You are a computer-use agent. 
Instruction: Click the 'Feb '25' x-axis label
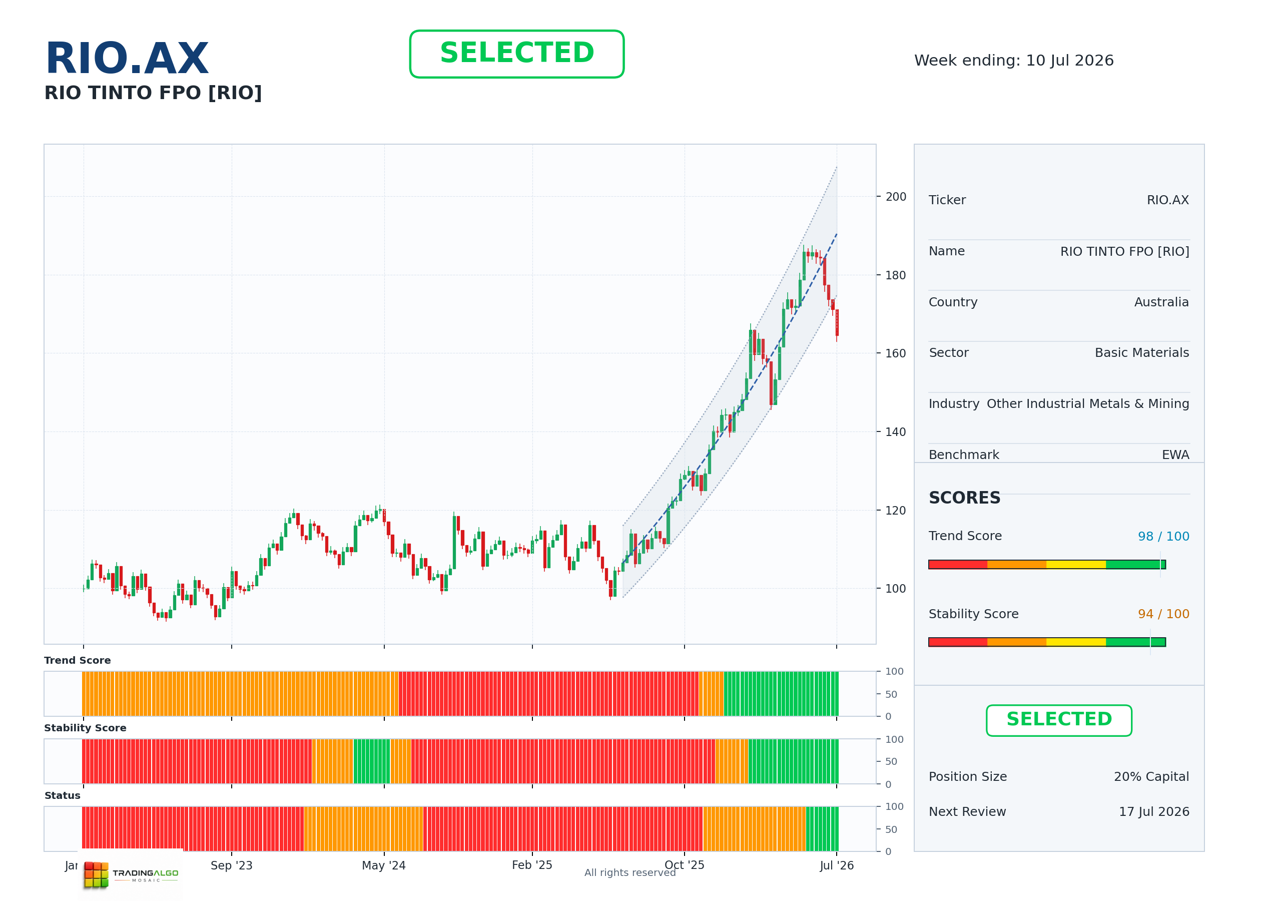(532, 865)
